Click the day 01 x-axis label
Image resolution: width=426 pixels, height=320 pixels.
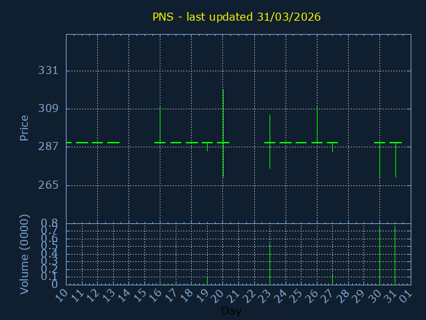[x=405, y=294]
